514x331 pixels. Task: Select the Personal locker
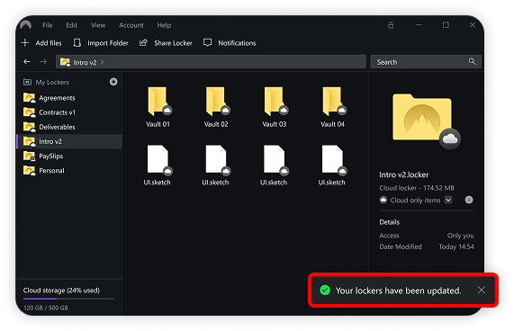69,171
